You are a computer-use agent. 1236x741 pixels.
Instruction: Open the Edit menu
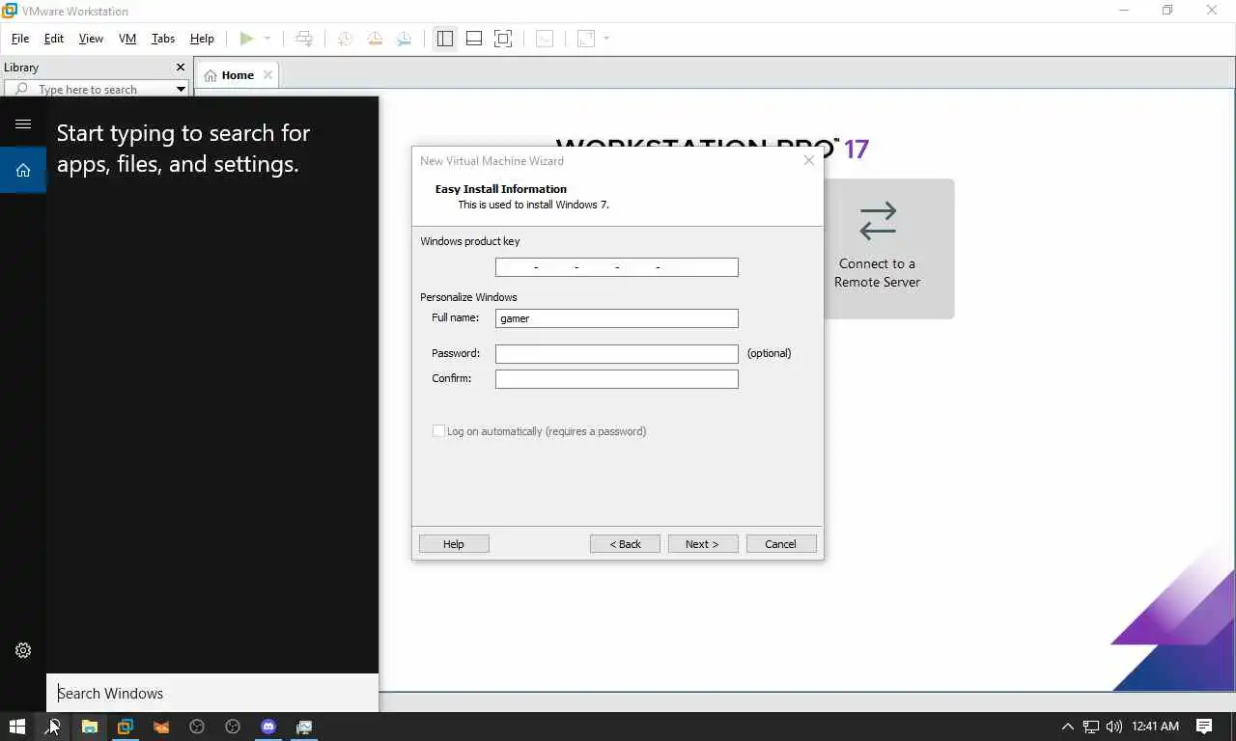point(54,39)
